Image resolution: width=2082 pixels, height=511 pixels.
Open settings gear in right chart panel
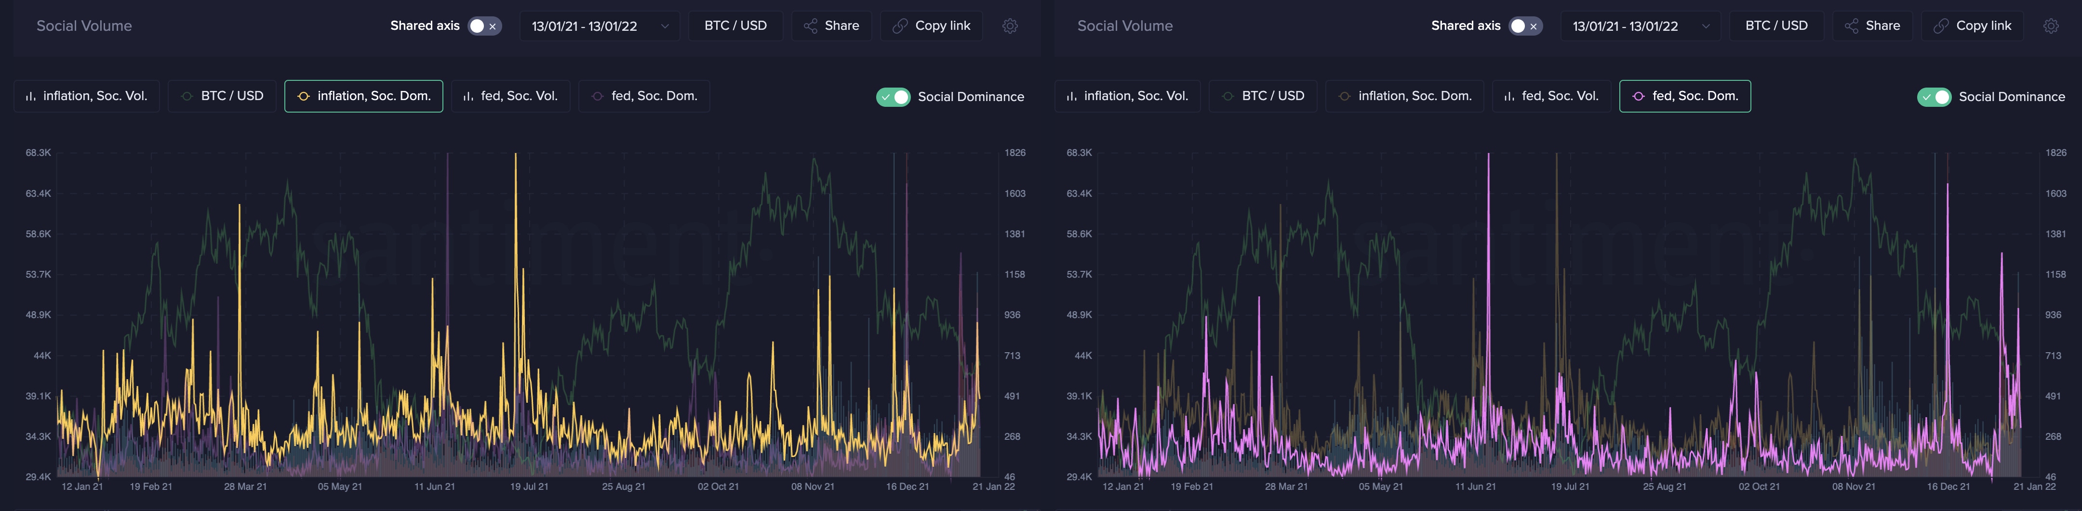pyautogui.click(x=2051, y=26)
